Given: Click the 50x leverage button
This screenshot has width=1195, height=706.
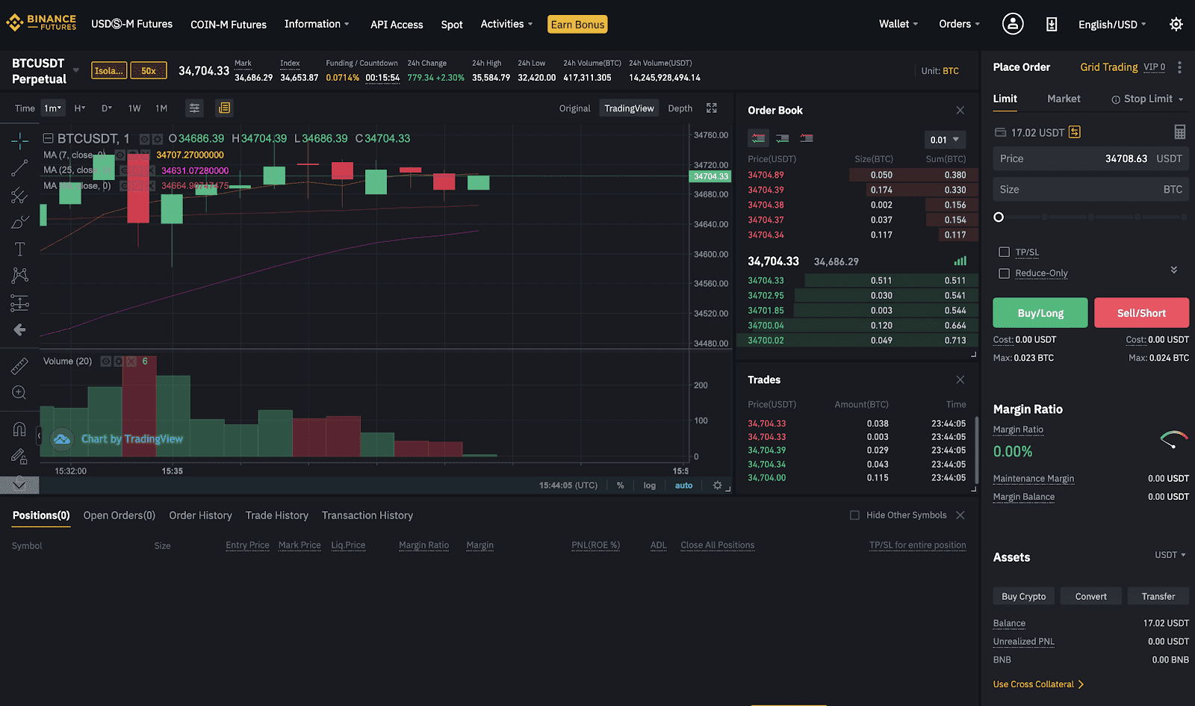Looking at the screenshot, I should (149, 71).
